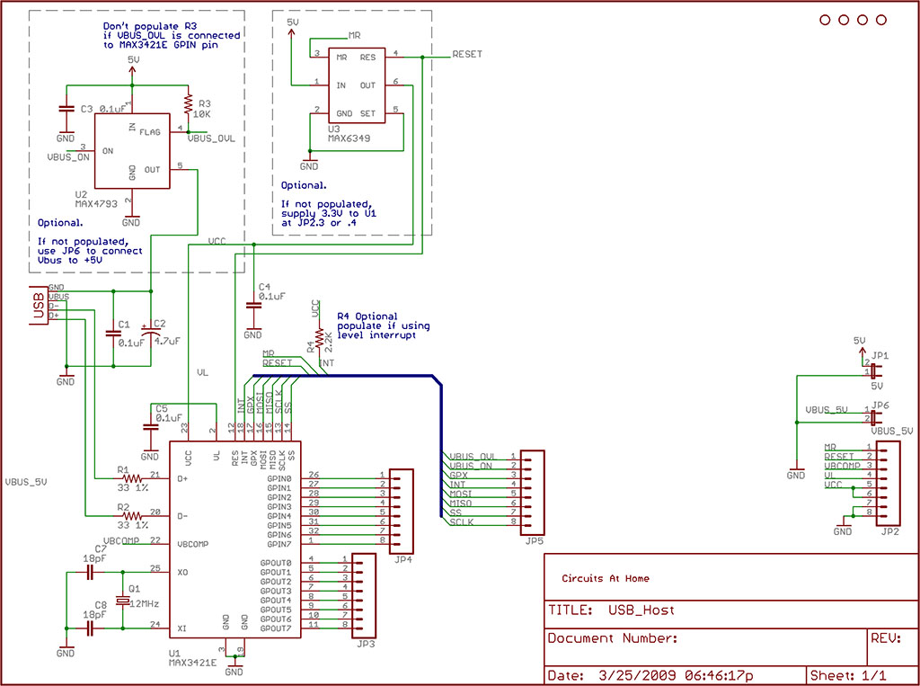Click the TITLE USB_Host field
Image resolution: width=920 pixels, height=686 pixels.
[731, 610]
